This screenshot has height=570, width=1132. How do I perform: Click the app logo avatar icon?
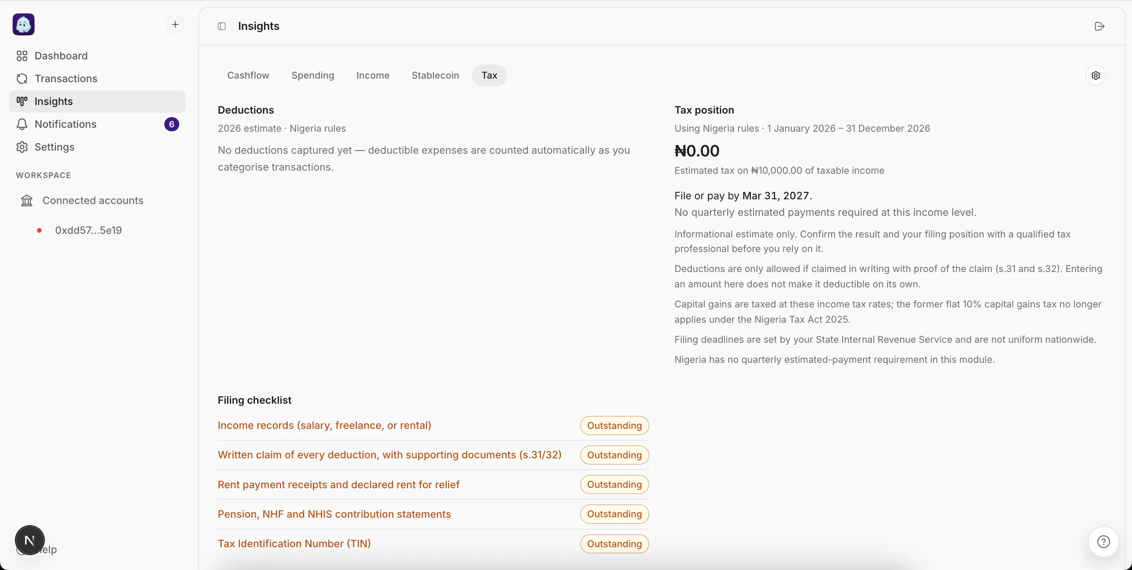pos(24,25)
